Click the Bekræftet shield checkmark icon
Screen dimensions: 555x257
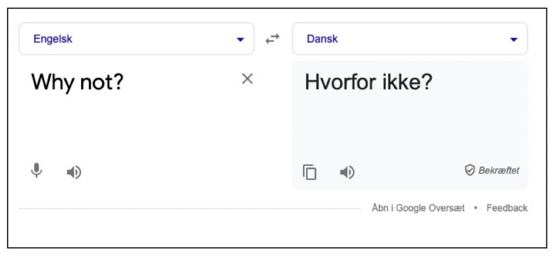pos(469,171)
